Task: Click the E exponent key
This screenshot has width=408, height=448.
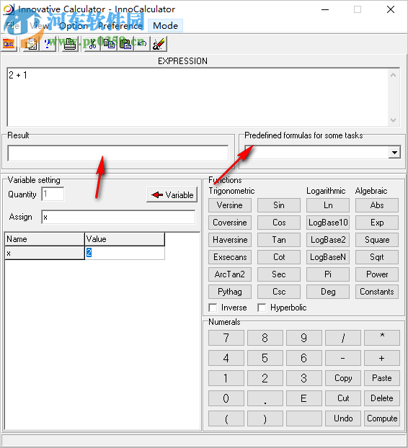Action: click(304, 398)
